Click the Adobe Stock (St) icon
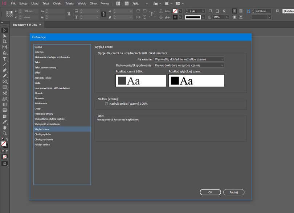 126,4
